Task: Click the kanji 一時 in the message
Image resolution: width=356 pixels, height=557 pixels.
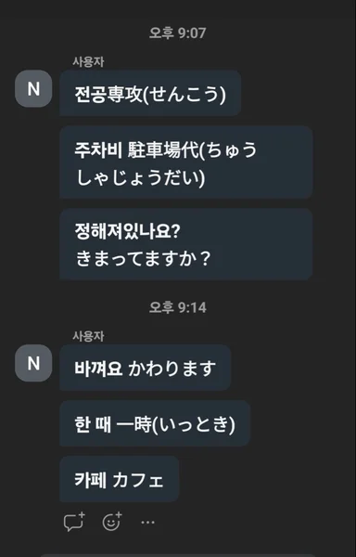Action: (x=134, y=424)
